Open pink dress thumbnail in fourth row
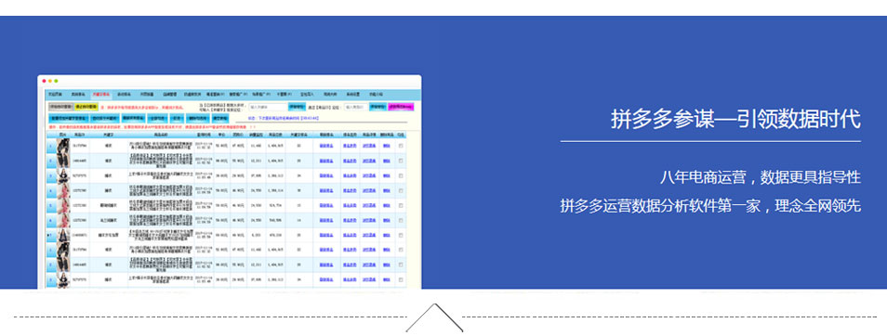The width and height of the screenshot is (887, 336). coord(63,191)
